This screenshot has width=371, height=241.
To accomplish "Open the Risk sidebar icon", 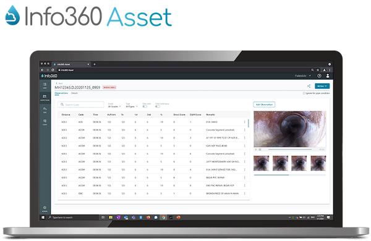I will point(45,110).
